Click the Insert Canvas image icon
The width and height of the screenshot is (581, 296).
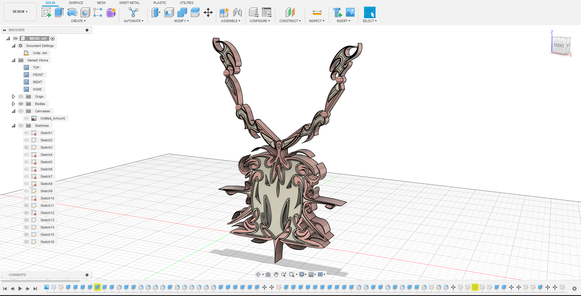[350, 12]
